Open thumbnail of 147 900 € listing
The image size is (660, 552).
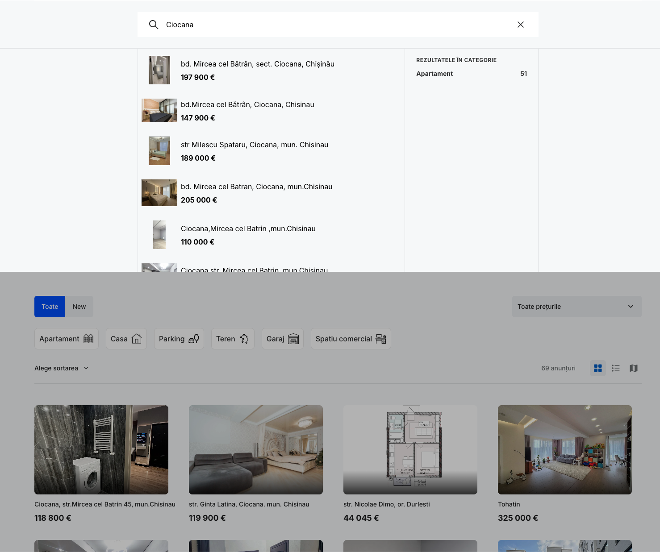(x=159, y=111)
